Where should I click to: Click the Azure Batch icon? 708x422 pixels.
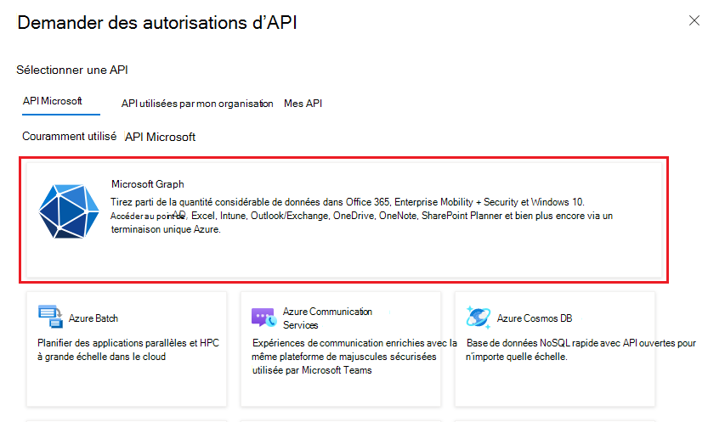(51, 317)
